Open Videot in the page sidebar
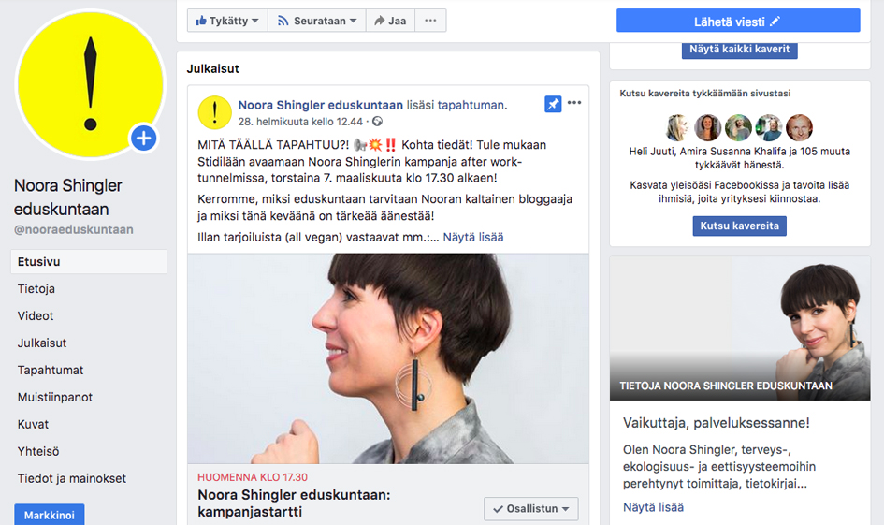The height and width of the screenshot is (525, 884). pyautogui.click(x=36, y=315)
